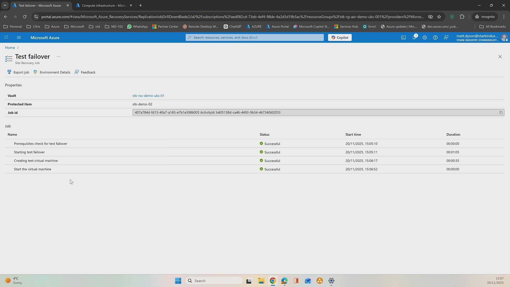Screen dimensions: 510x287
Task: Open the stk-rsv-demo-uks-01 vault link
Action: click(x=148, y=96)
